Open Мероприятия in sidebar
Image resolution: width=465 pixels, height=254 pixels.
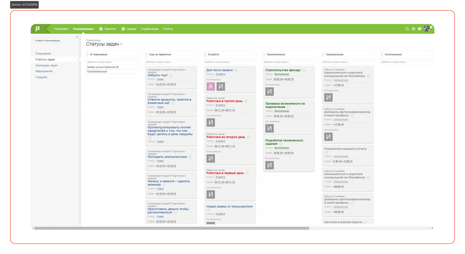tap(44, 71)
